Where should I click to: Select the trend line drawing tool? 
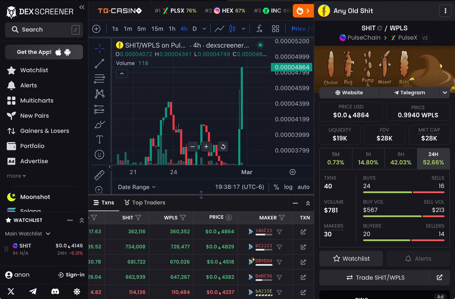tap(99, 64)
